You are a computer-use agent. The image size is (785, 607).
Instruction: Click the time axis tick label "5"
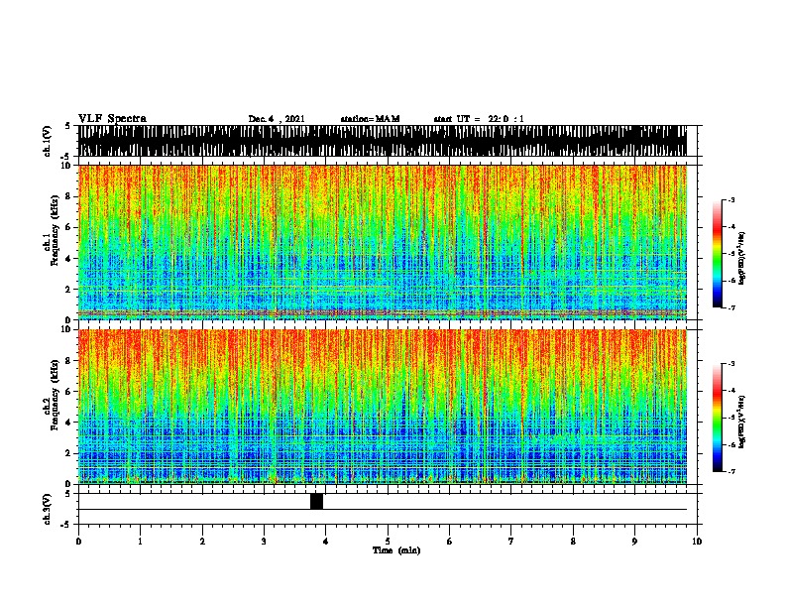click(388, 541)
